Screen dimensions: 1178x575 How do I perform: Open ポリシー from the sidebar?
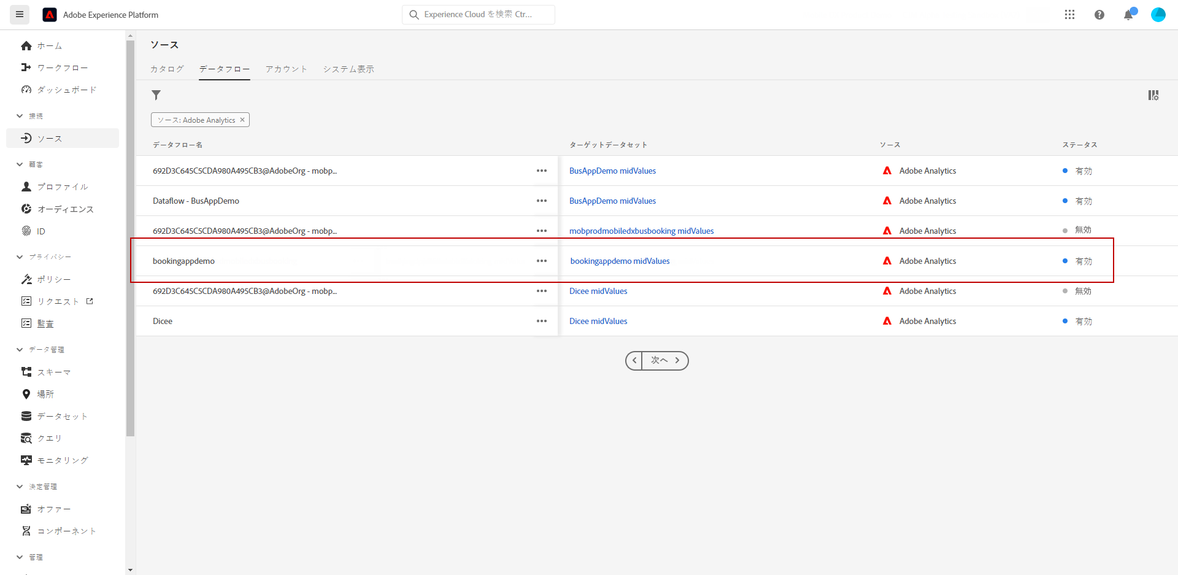coord(46,279)
